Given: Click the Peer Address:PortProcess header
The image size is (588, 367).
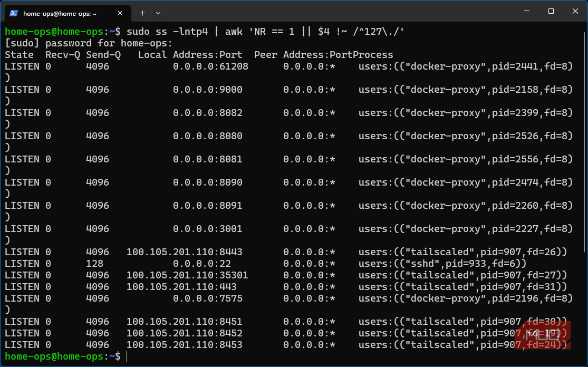Looking at the screenshot, I should [x=324, y=55].
